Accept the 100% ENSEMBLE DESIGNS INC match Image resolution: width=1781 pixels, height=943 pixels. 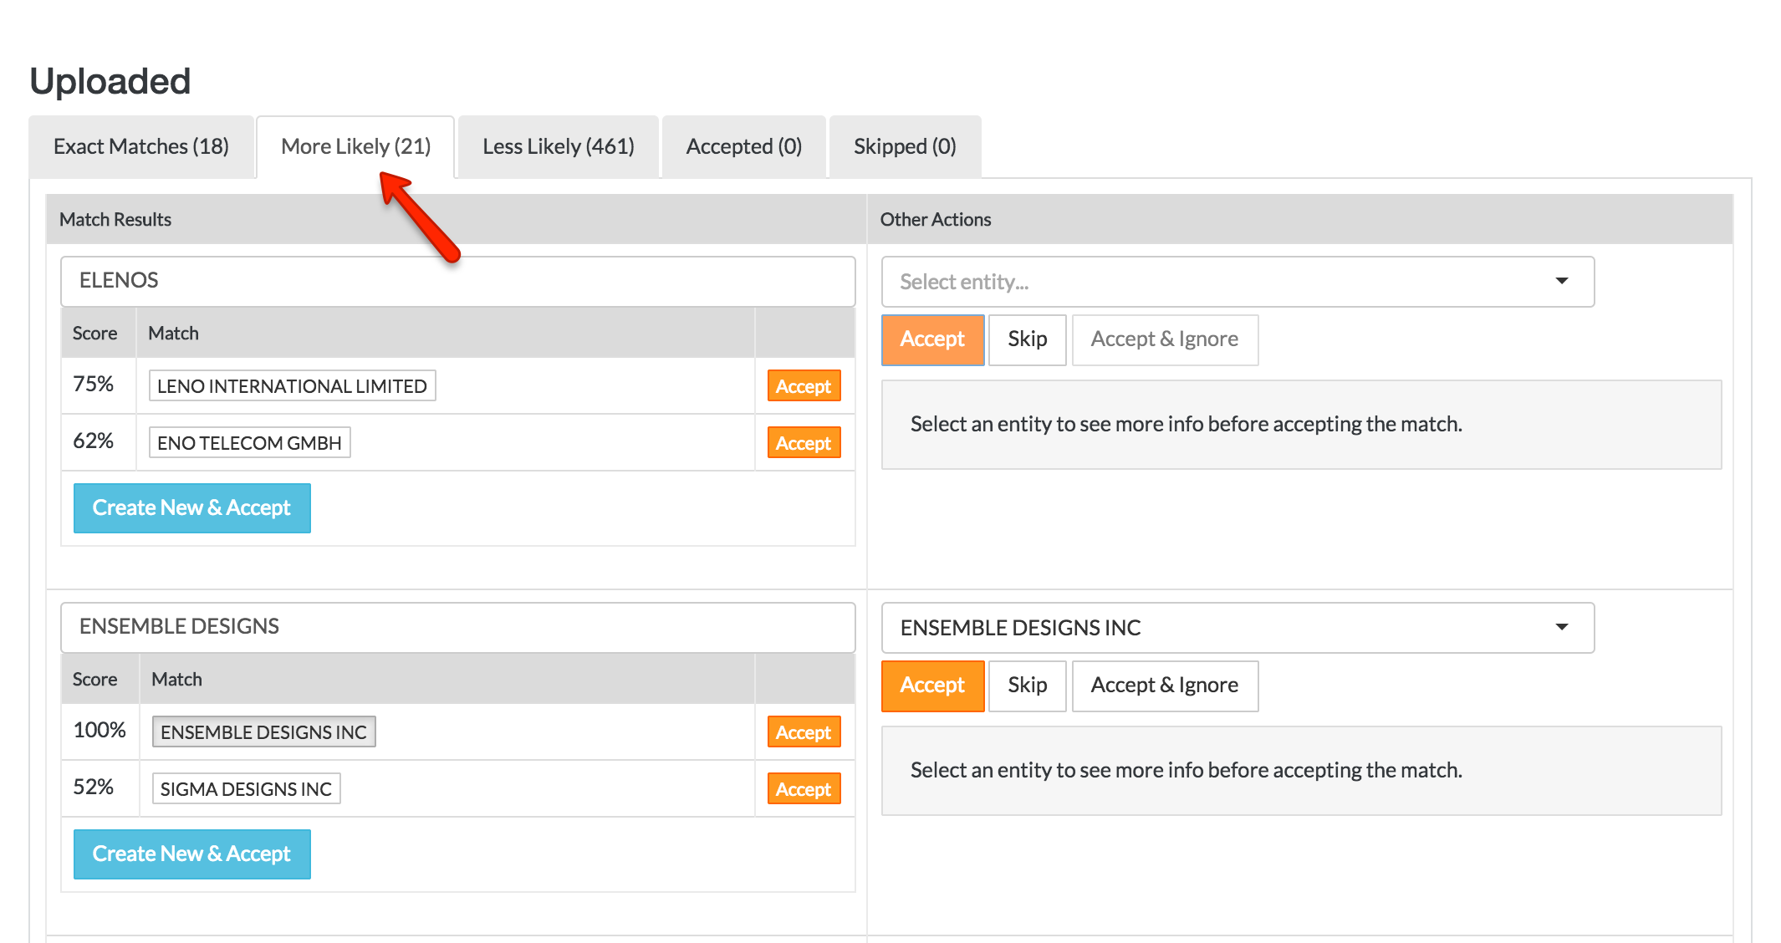tap(803, 732)
